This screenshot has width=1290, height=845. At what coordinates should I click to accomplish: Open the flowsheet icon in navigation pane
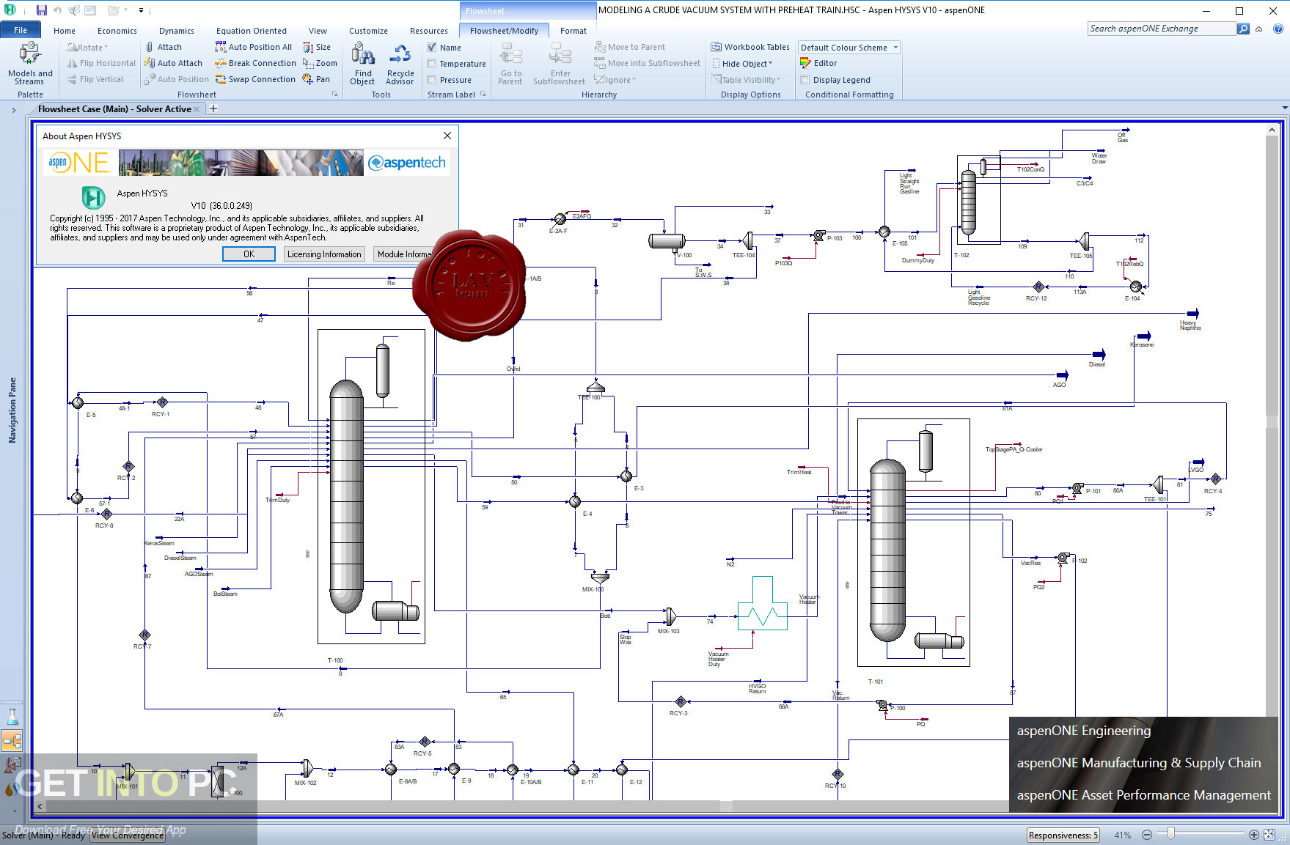click(x=12, y=740)
